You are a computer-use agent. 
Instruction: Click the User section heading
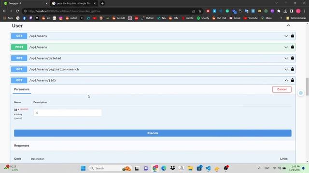tap(17, 25)
